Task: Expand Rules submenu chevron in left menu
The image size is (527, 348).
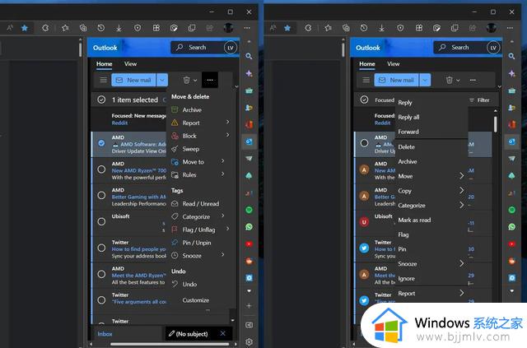Action: (223, 174)
